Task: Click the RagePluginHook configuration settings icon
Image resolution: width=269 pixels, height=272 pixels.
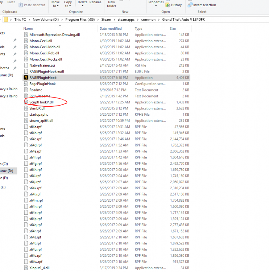Action: [x=26, y=84]
